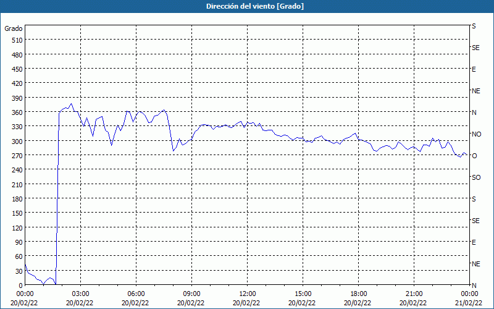Pick the 90 label on the left axis
The image size is (494, 309).
[x=19, y=242]
